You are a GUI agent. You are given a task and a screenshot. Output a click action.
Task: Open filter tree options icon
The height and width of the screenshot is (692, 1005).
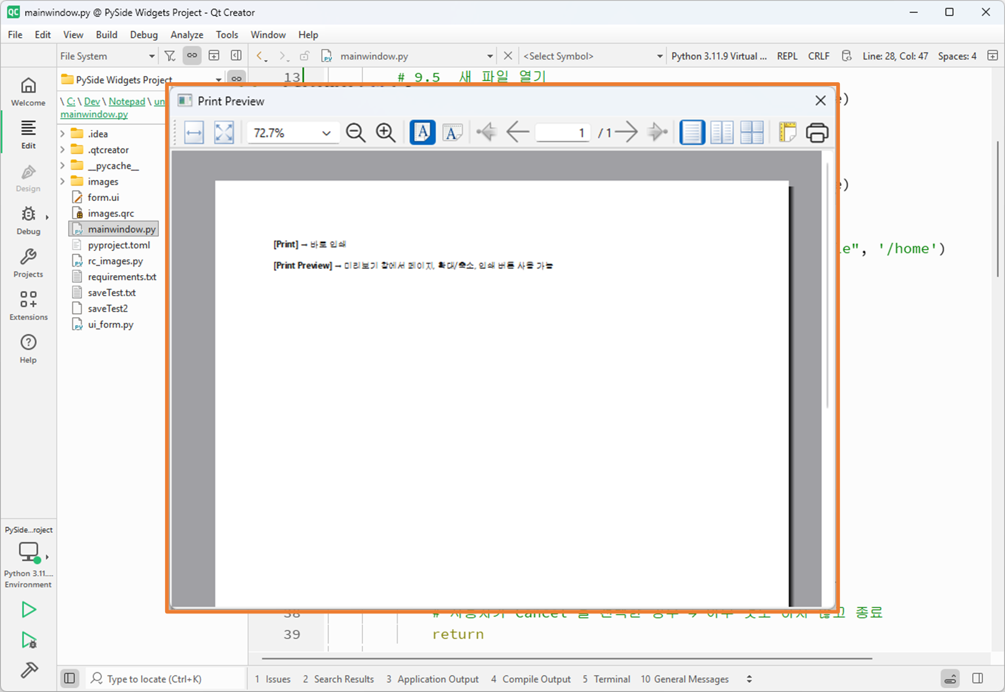point(170,56)
